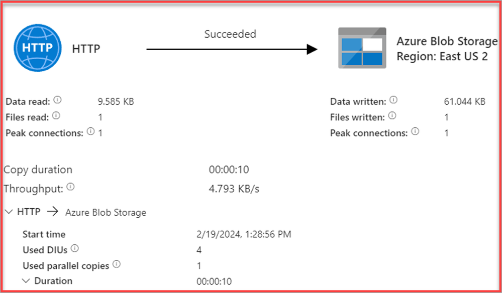This screenshot has width=502, height=293.
Task: Click the blue HTTP globe icon
Action: [36, 49]
